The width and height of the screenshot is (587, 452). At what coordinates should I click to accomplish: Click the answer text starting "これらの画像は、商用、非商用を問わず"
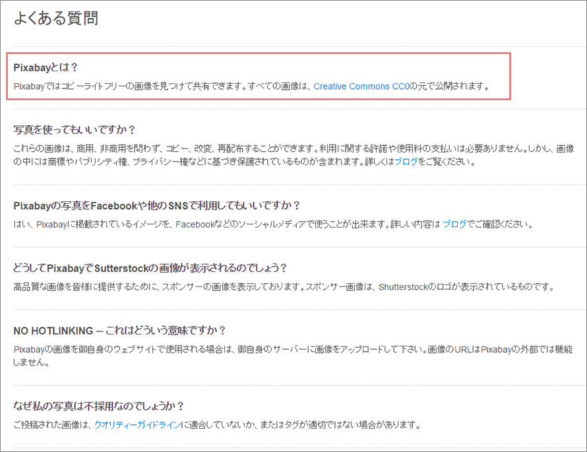[x=293, y=156]
